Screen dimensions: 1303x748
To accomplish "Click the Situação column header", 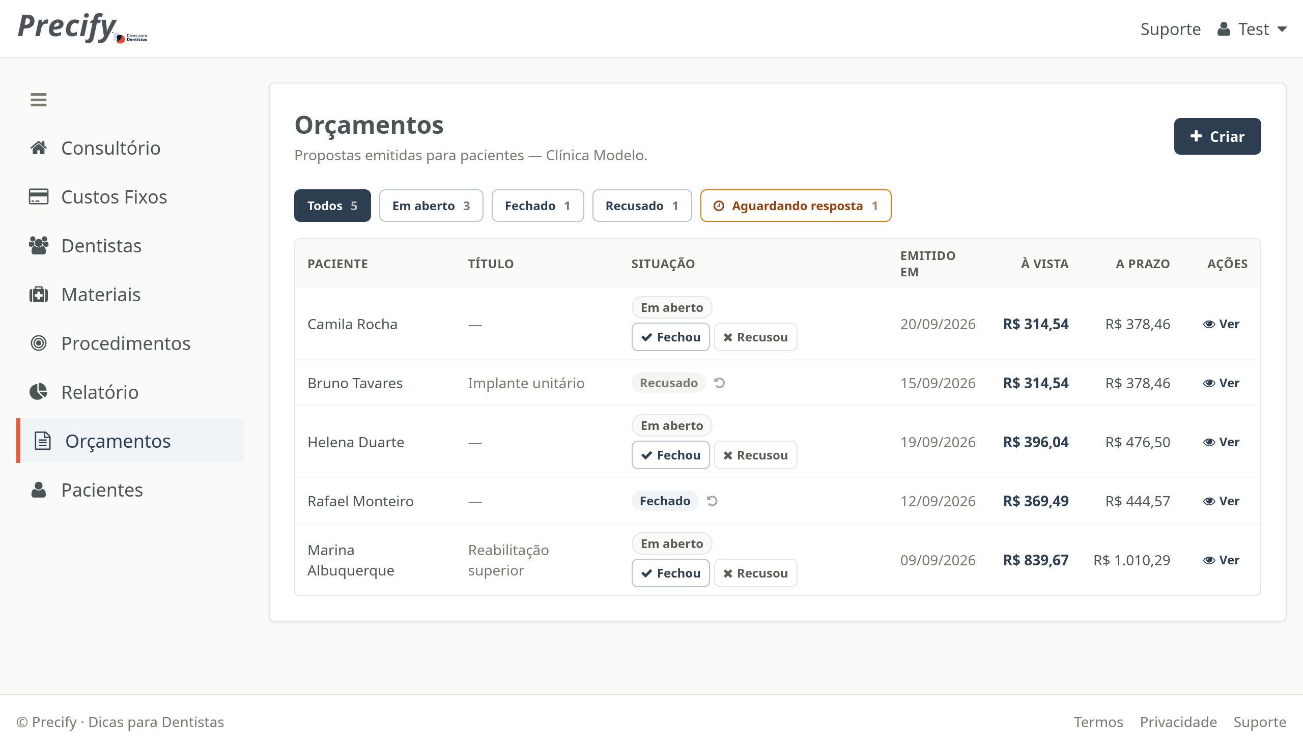I will click(x=663, y=264).
